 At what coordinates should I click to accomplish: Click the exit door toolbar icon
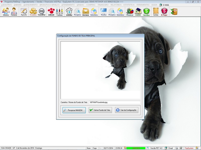click(174, 11)
